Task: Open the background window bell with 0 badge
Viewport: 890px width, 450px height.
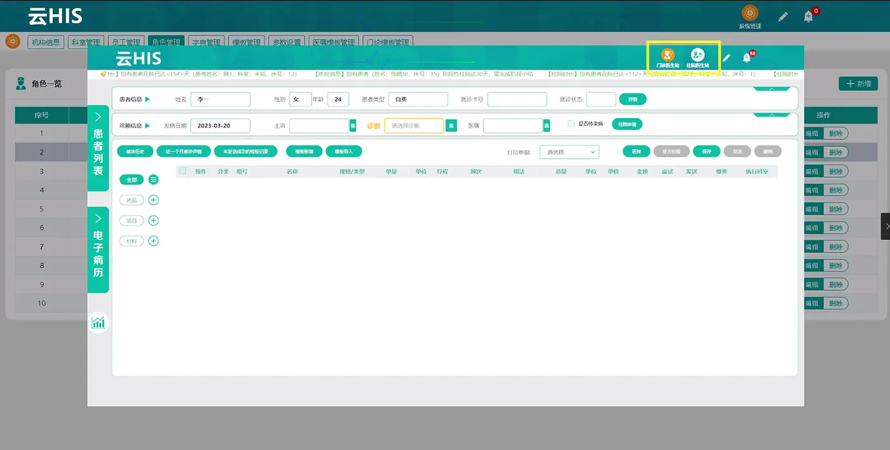Action: pos(809,17)
